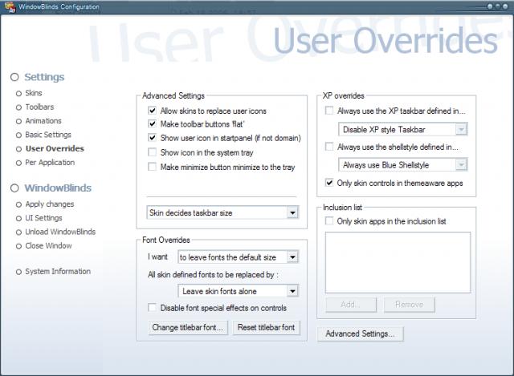Open System Information
The width and height of the screenshot is (514, 376).
[58, 271]
